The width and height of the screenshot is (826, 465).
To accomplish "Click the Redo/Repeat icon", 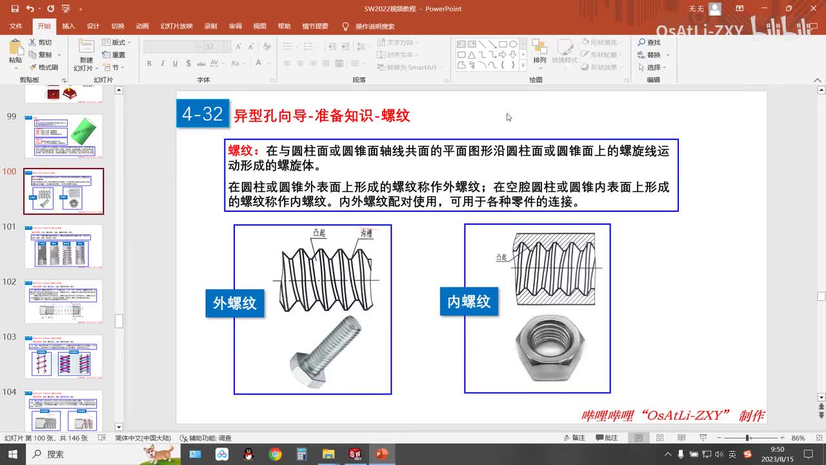I will tap(50, 9).
